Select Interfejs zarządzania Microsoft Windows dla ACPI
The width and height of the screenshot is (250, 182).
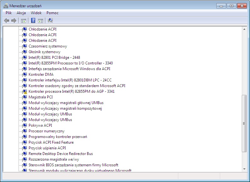click(x=69, y=69)
